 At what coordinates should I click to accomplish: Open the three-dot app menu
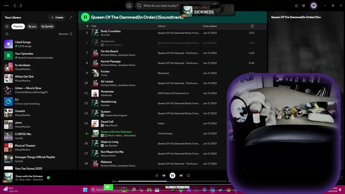tap(6, 5)
